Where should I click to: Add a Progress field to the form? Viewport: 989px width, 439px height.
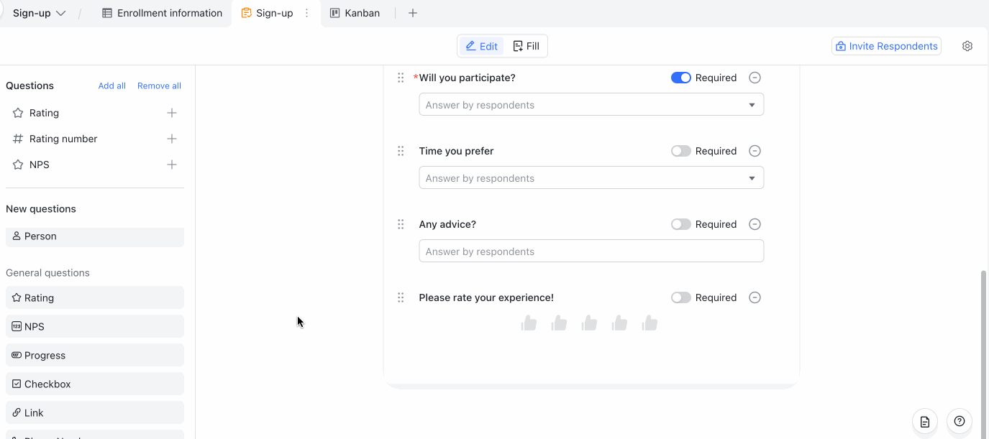click(x=94, y=354)
